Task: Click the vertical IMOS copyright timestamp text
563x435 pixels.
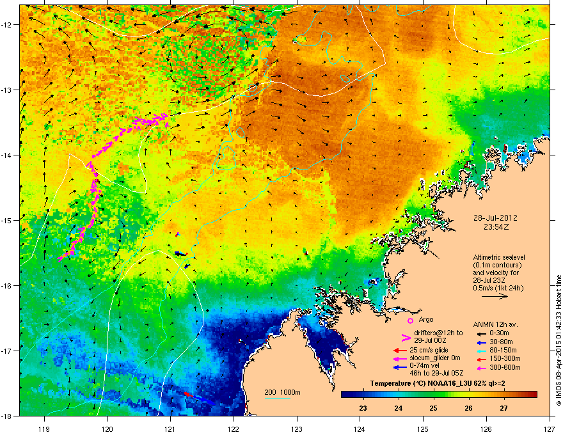Action: (x=559, y=340)
